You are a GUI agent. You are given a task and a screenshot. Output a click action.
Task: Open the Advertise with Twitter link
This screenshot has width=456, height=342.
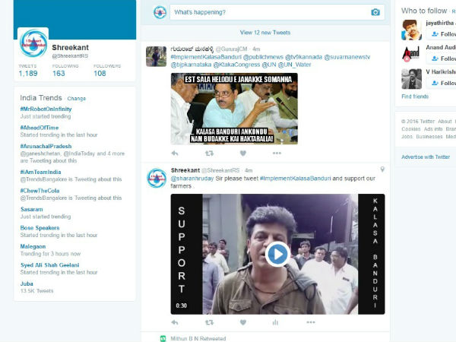[426, 157]
